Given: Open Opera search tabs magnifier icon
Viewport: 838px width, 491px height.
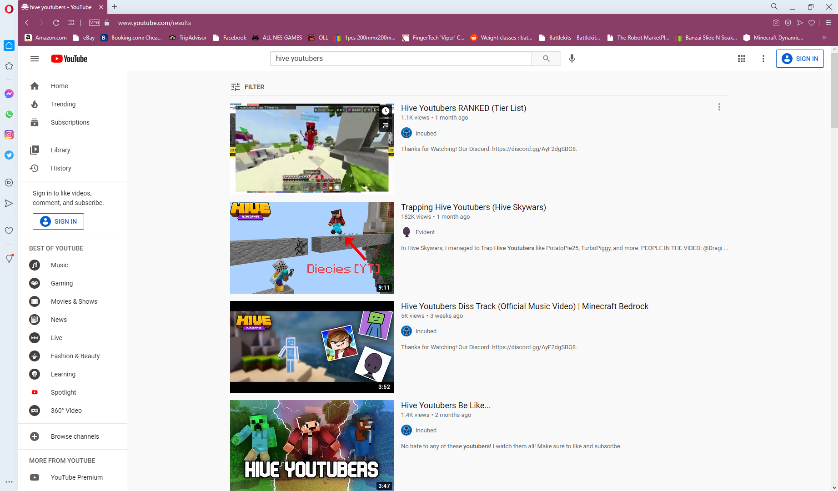Looking at the screenshot, I should 774,7.
